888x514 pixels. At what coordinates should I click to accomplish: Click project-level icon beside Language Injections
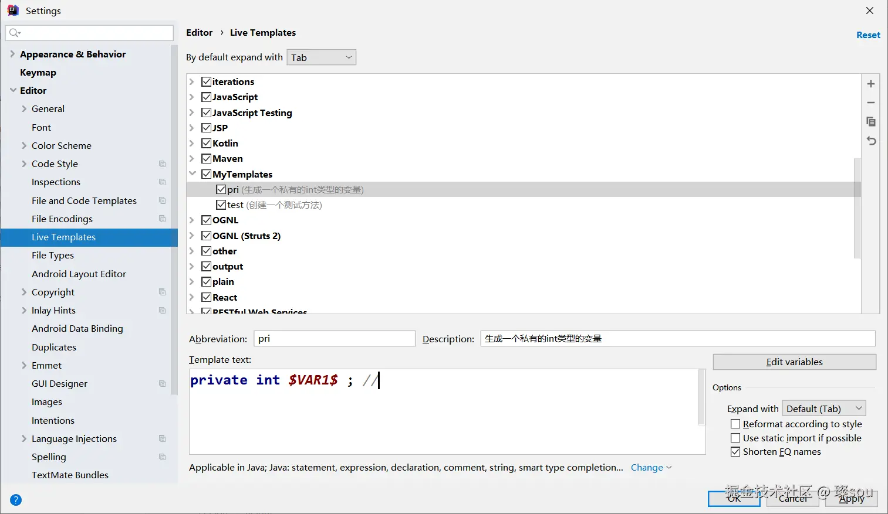[x=163, y=438]
